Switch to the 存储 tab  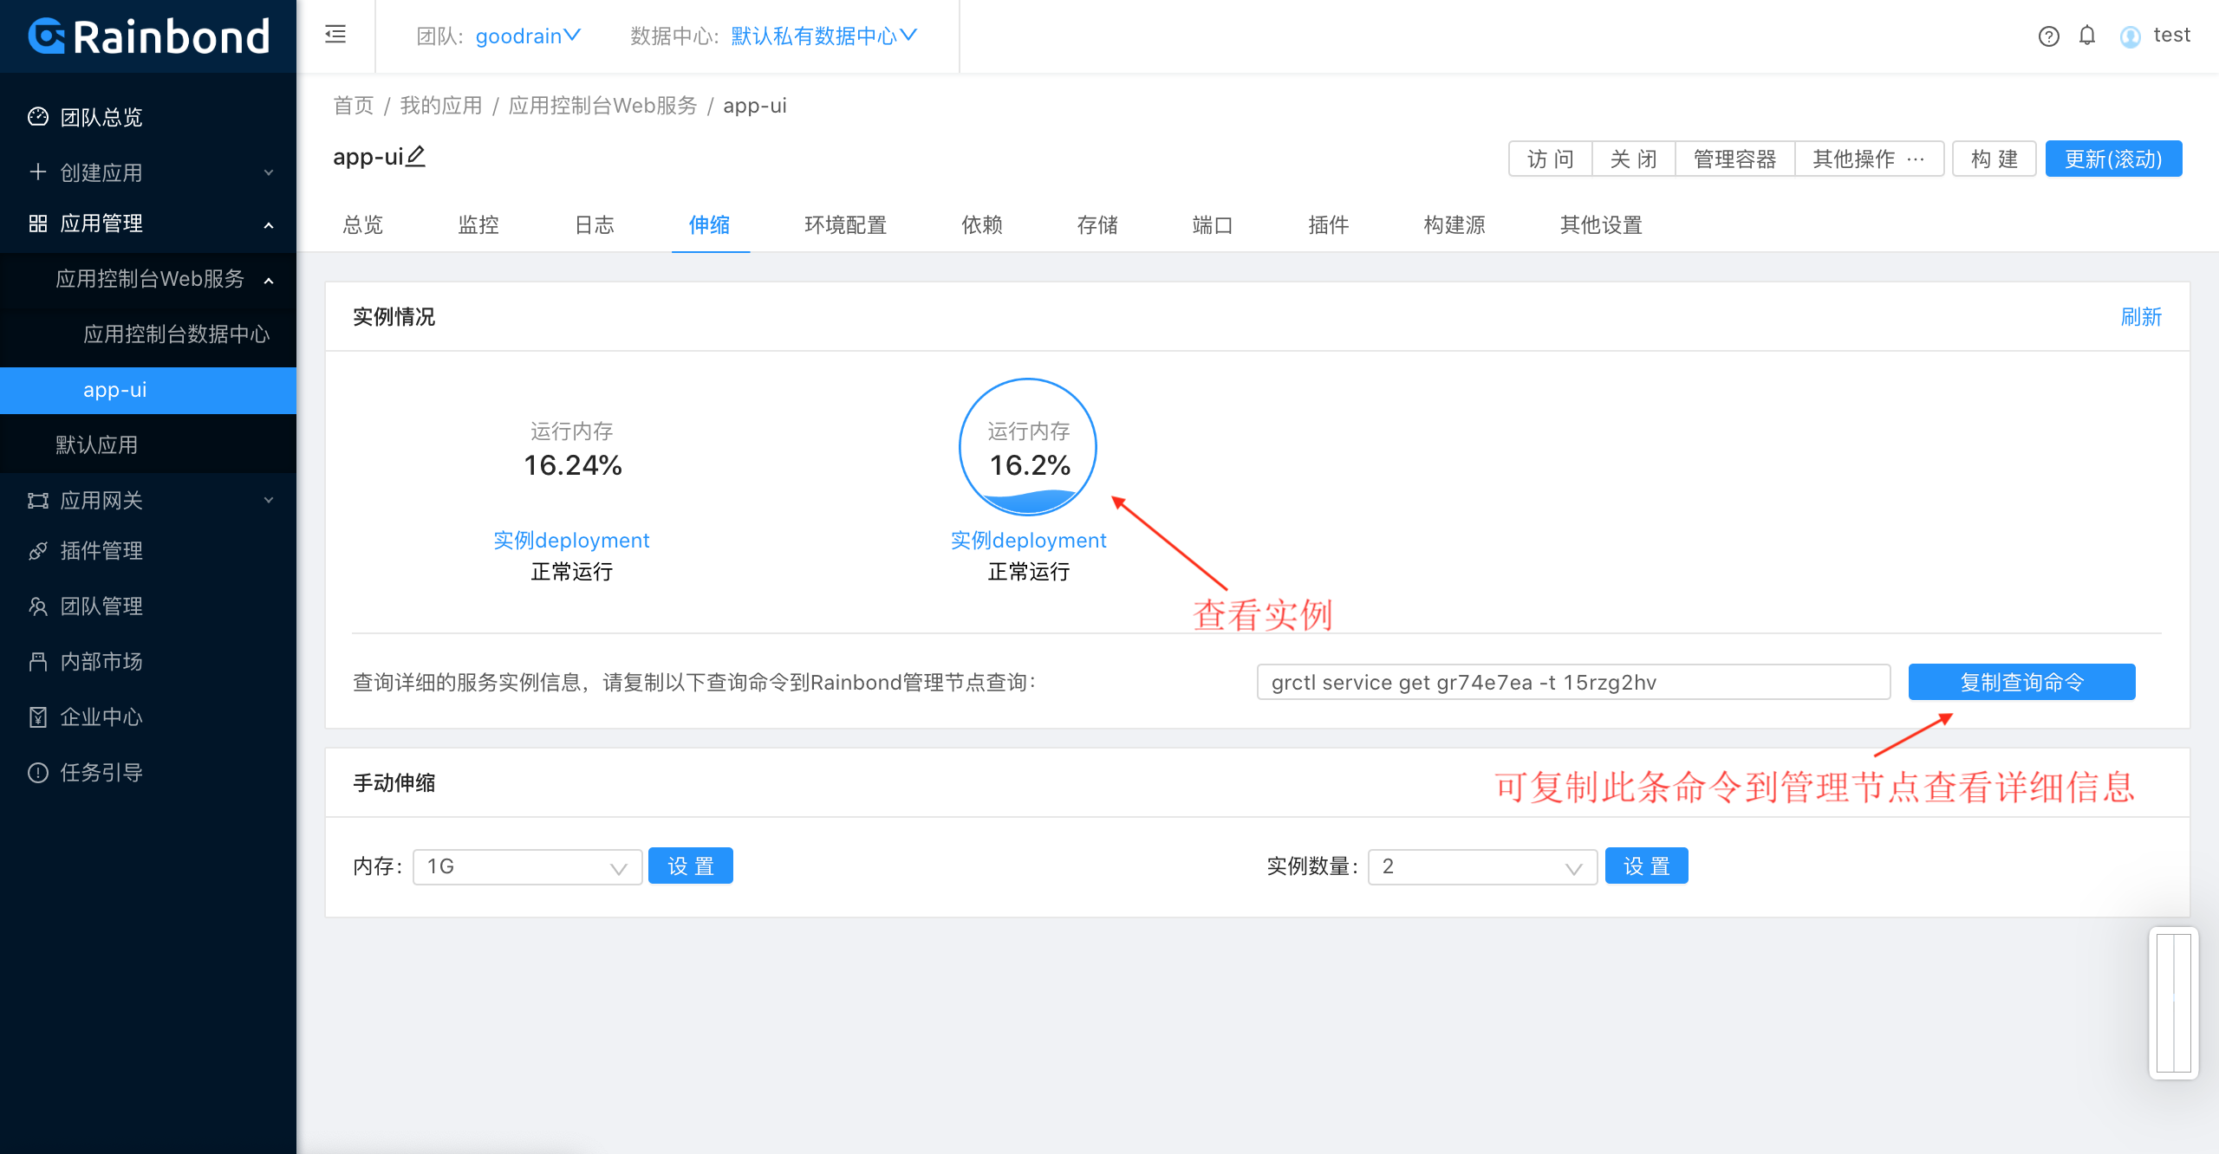pyautogui.click(x=1097, y=225)
